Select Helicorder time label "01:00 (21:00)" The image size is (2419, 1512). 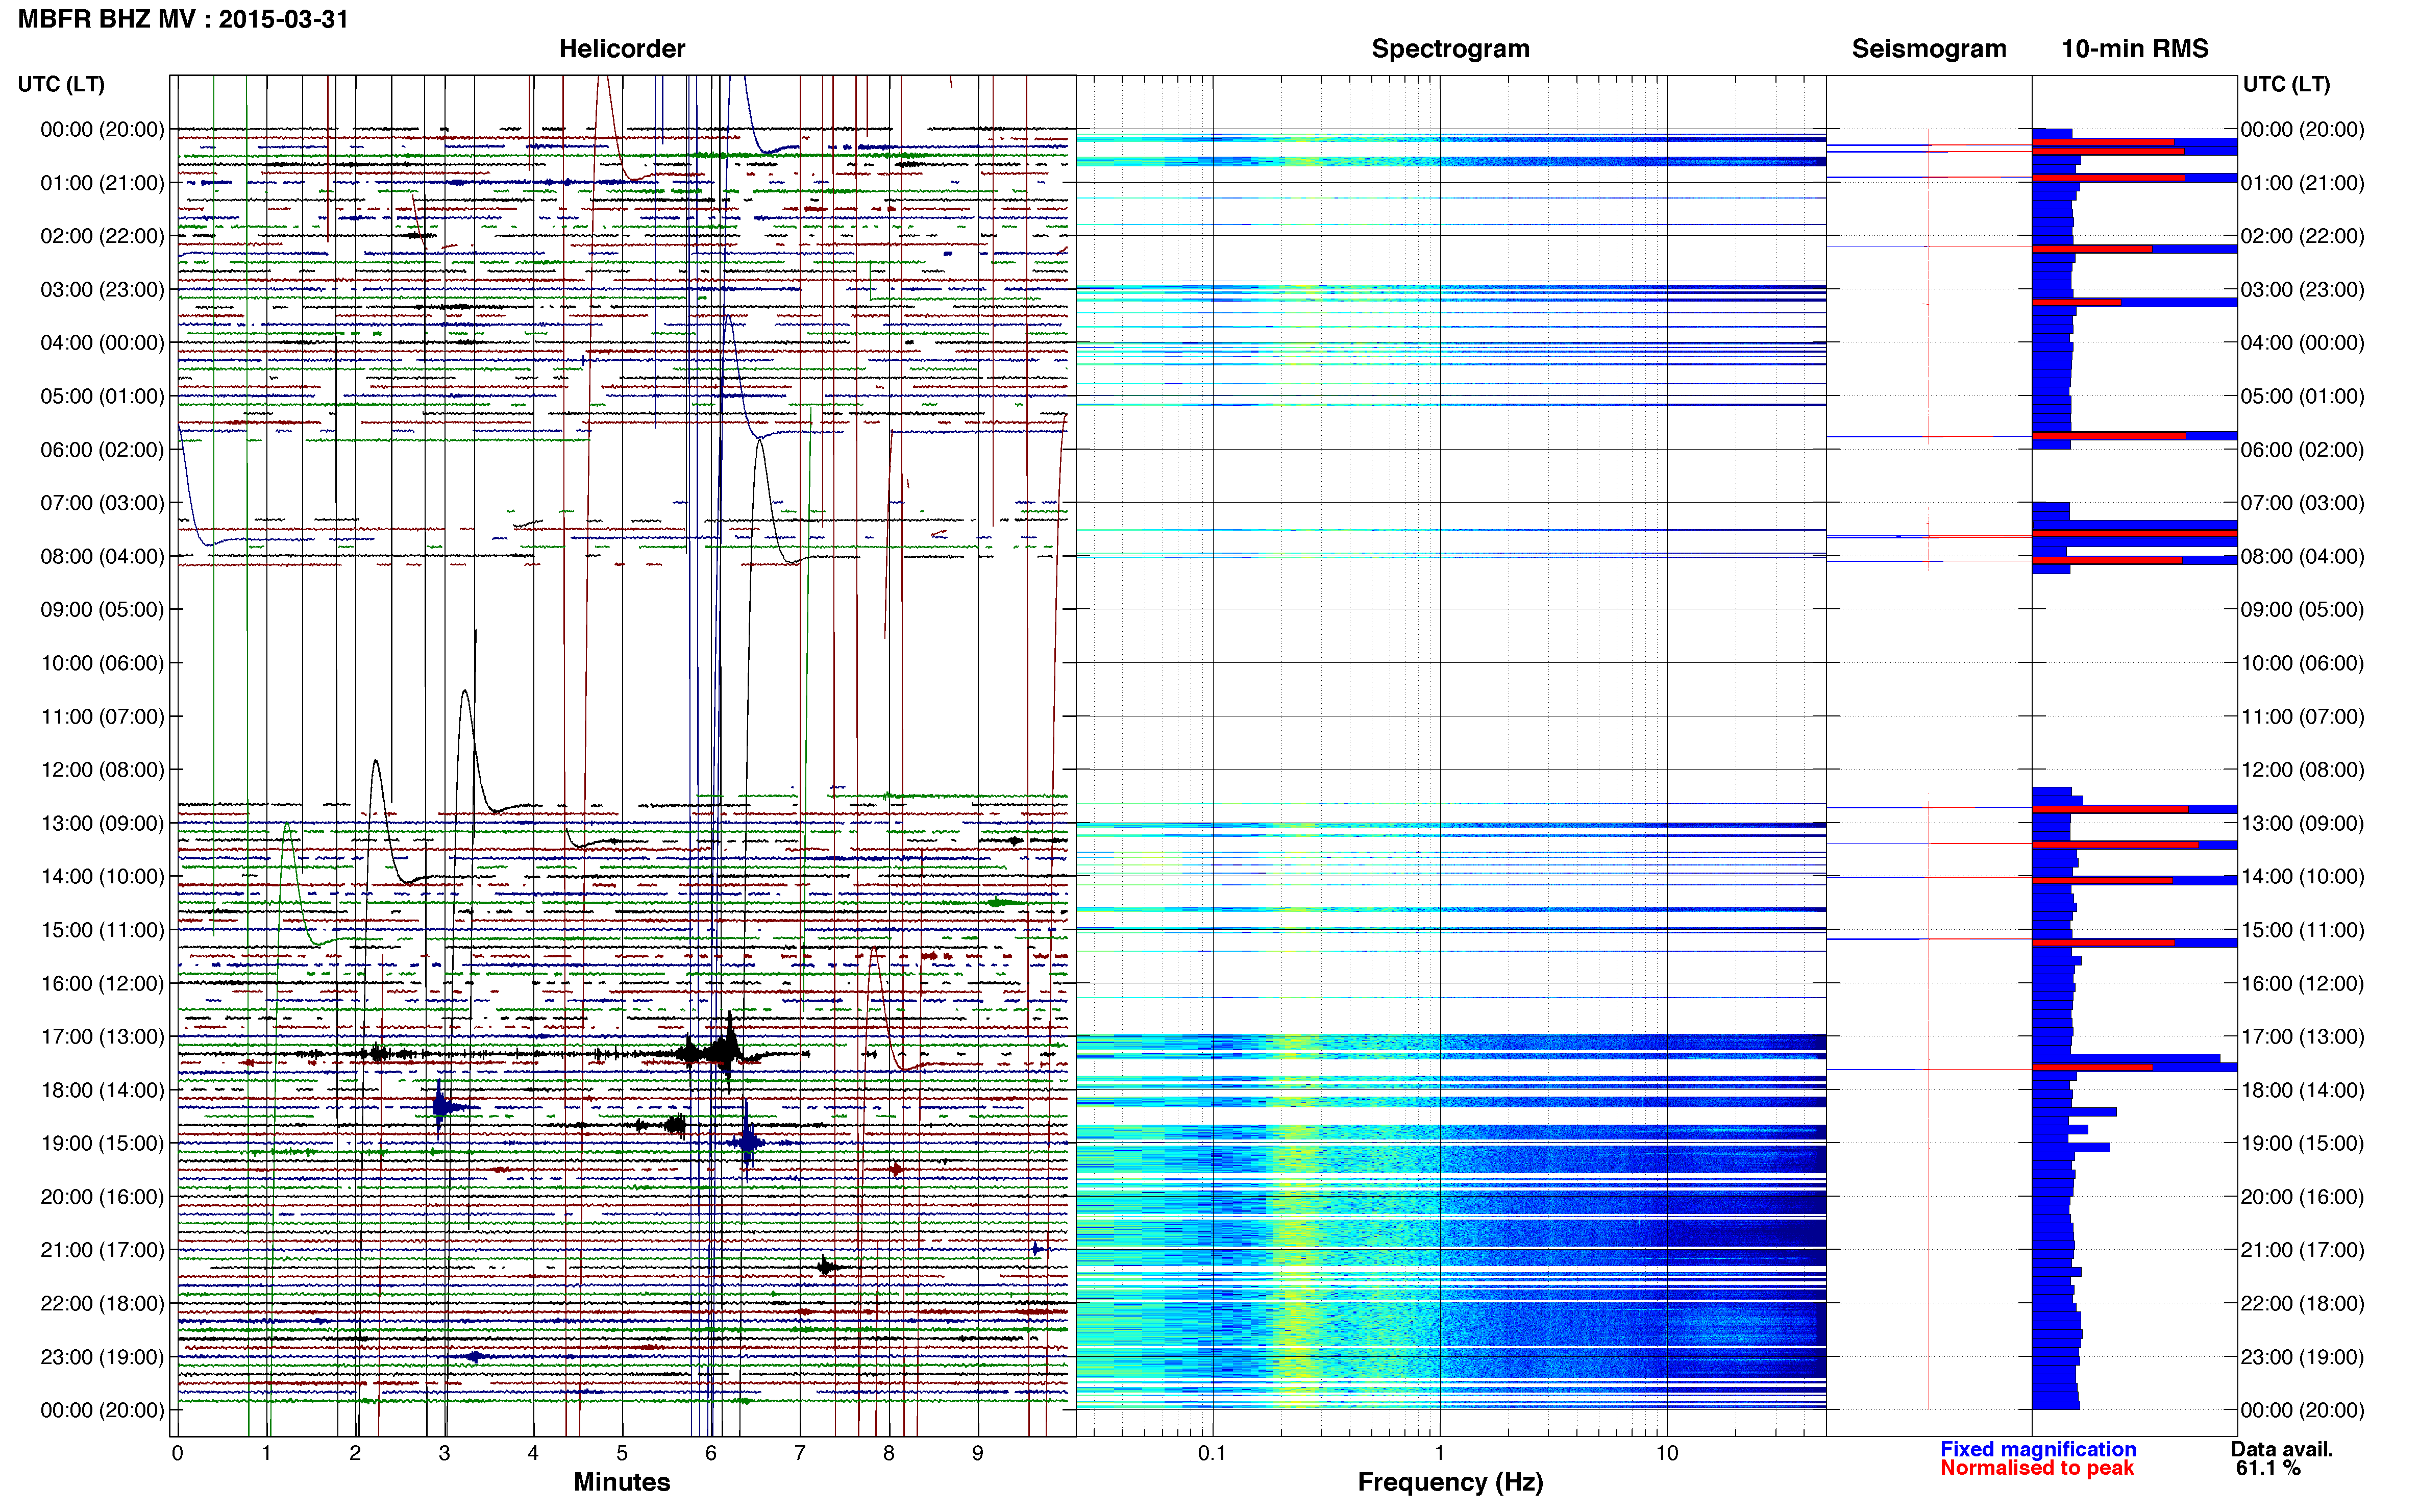tap(102, 183)
